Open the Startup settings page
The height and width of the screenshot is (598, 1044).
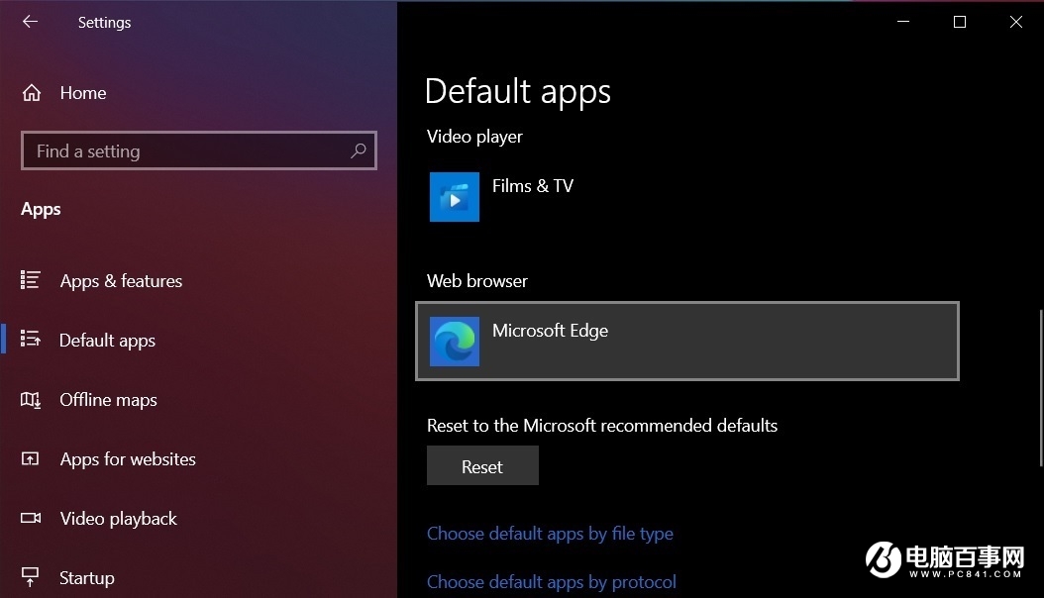click(86, 577)
